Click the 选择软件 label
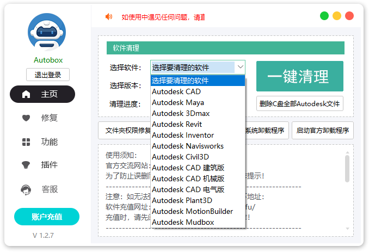Screen dimensions: 369x252 tap(125, 67)
